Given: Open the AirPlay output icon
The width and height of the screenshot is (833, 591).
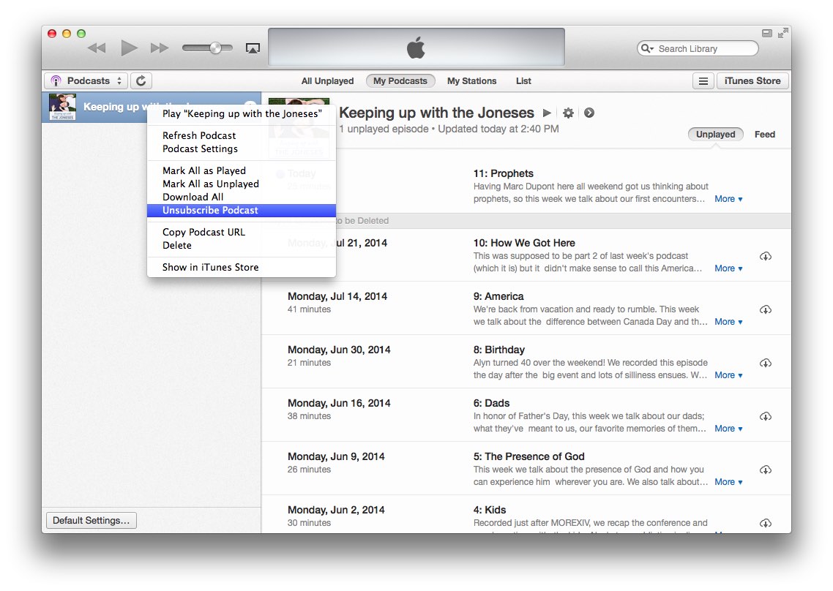Looking at the screenshot, I should (x=253, y=48).
